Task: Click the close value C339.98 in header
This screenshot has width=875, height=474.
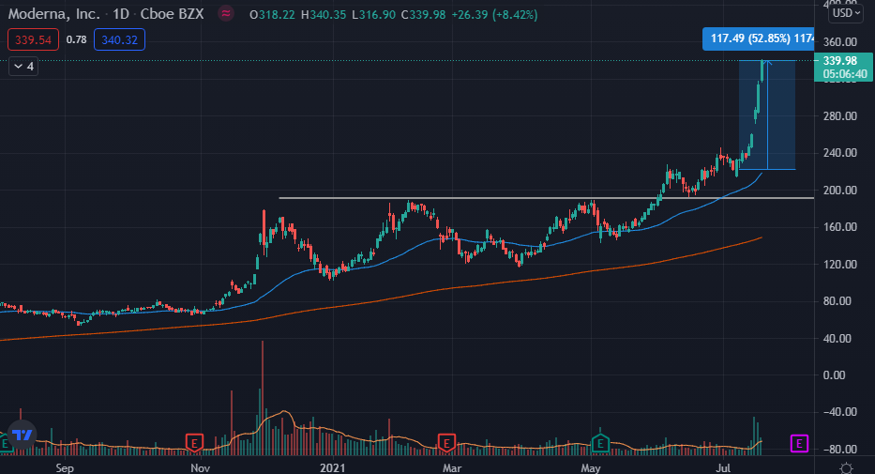Action: click(x=424, y=14)
